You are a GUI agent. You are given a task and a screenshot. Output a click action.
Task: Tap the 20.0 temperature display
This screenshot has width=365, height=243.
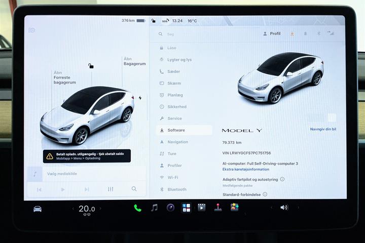click(87, 209)
